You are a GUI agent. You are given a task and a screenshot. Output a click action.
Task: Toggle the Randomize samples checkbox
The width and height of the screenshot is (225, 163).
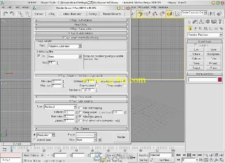[x=124, y=81]
